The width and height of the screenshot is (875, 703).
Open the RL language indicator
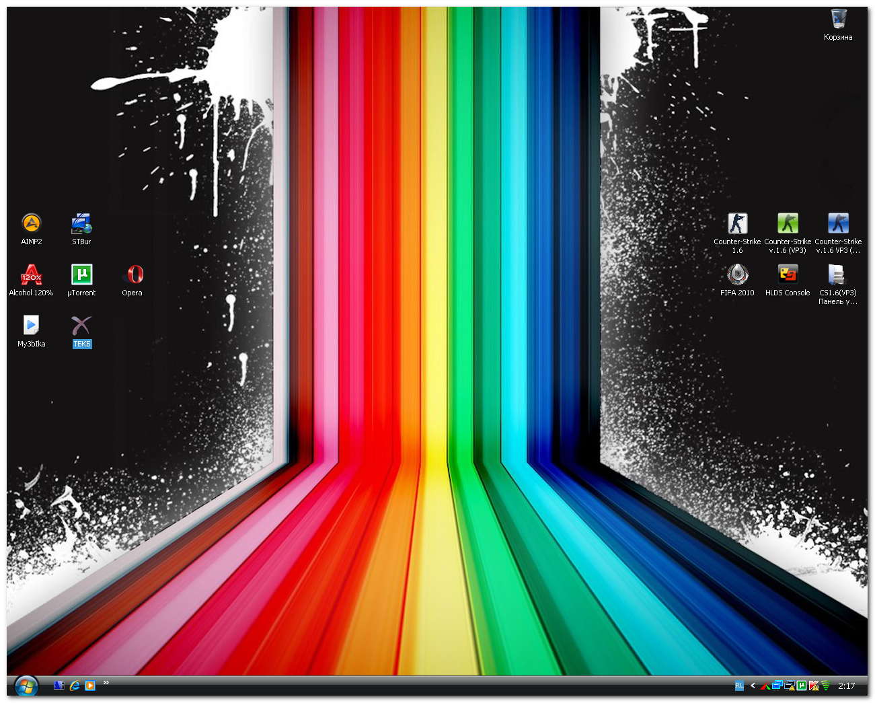pos(739,686)
